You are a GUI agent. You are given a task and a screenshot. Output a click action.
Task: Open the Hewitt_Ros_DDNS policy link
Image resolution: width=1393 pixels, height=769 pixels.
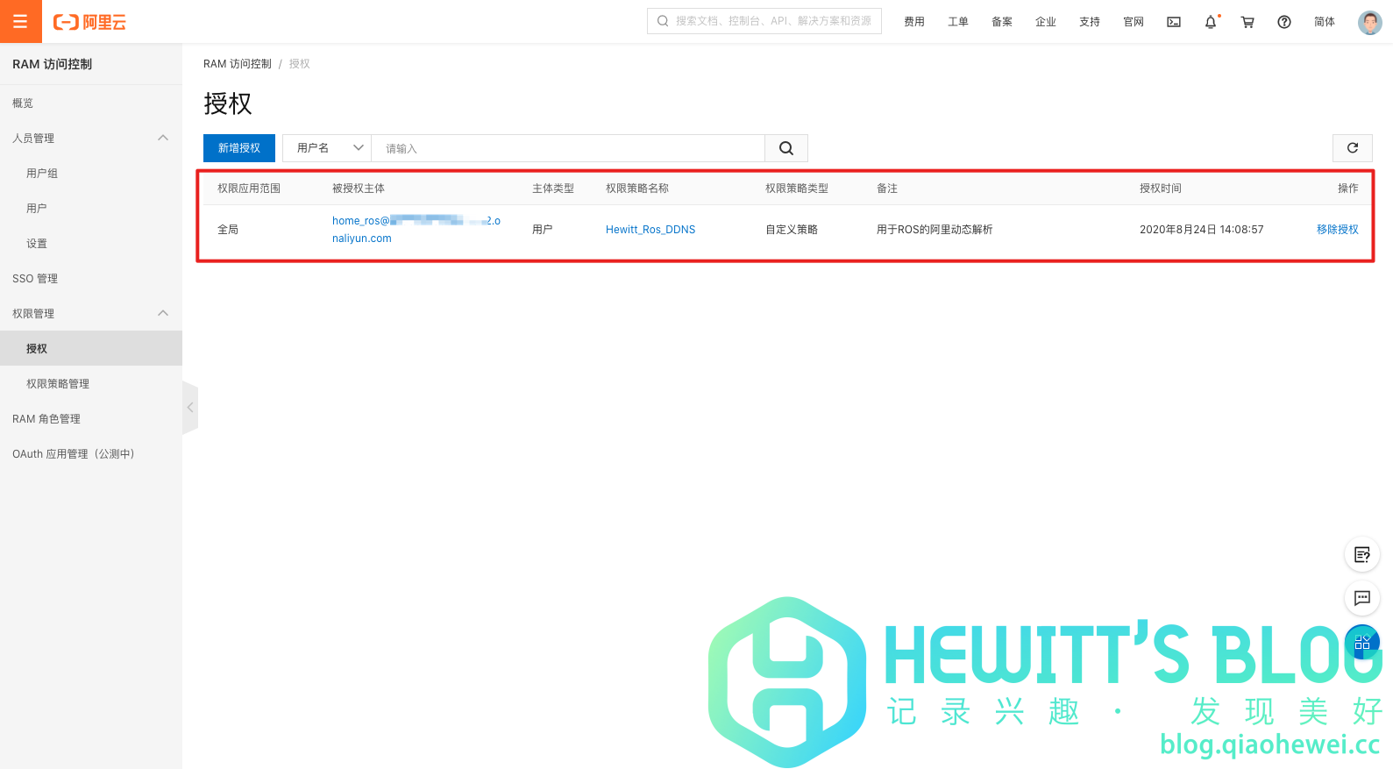click(650, 230)
